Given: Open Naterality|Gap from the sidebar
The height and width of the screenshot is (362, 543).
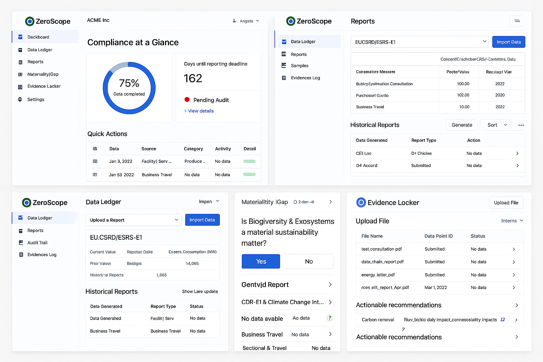Looking at the screenshot, I should pos(42,74).
